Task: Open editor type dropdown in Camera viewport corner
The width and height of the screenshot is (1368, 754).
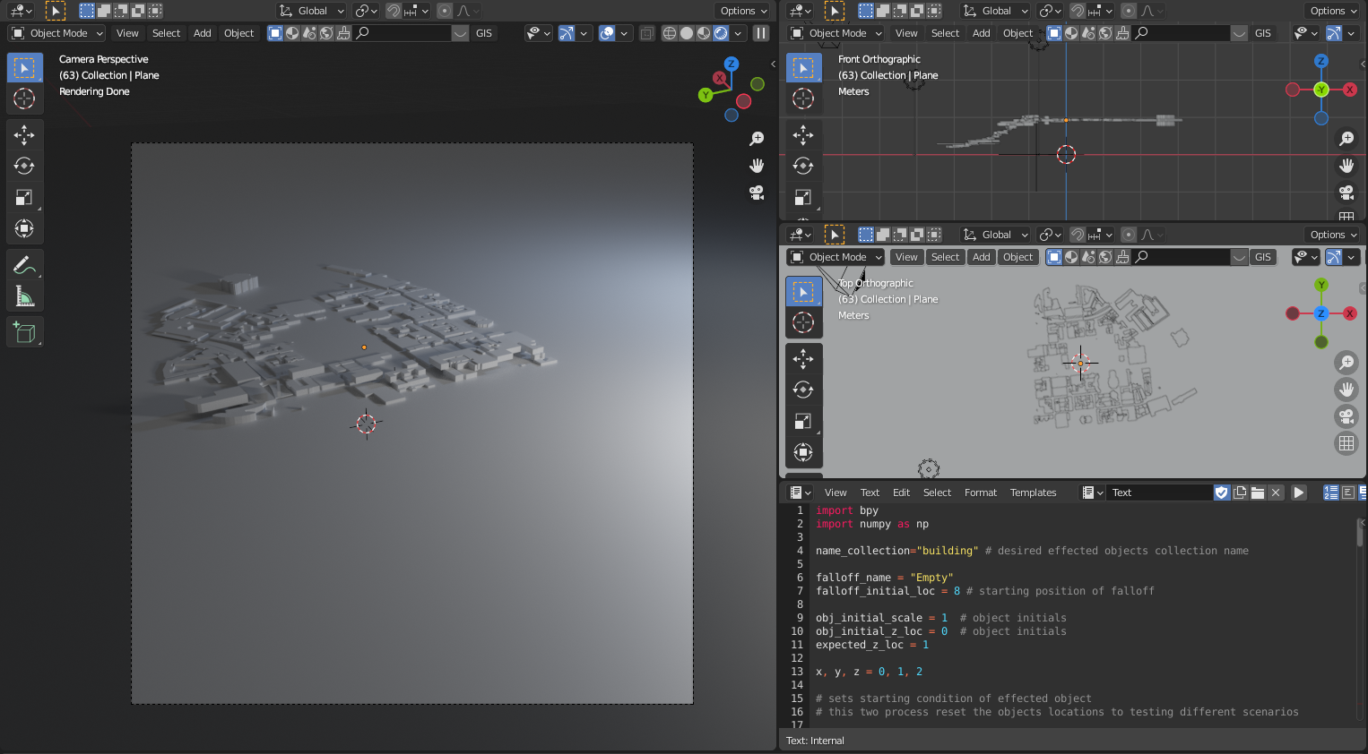Action: pyautogui.click(x=21, y=11)
